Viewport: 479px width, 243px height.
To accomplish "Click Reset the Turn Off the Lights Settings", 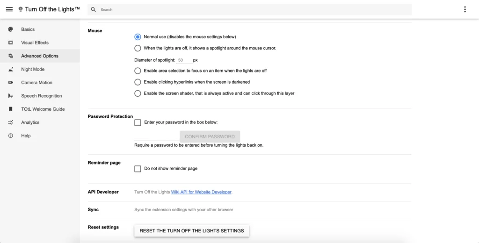I will tap(192, 231).
